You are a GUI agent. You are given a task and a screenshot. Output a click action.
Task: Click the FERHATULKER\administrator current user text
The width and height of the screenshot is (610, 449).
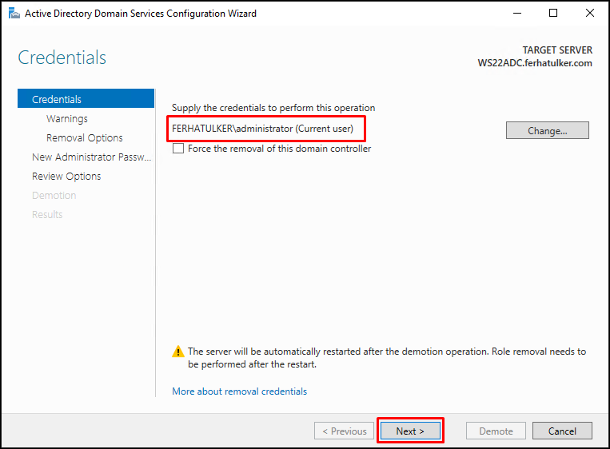pos(262,129)
